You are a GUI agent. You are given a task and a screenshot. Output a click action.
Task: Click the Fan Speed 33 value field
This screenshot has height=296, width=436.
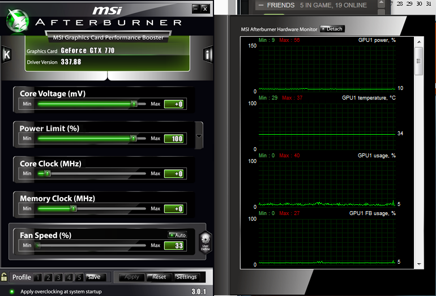click(174, 246)
